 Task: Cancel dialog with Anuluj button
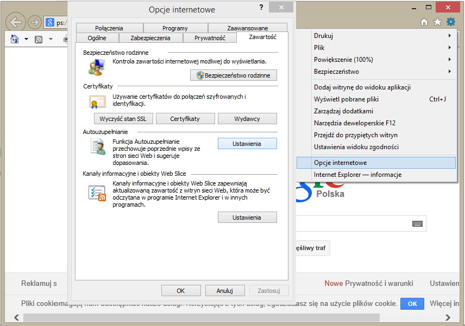click(x=225, y=291)
